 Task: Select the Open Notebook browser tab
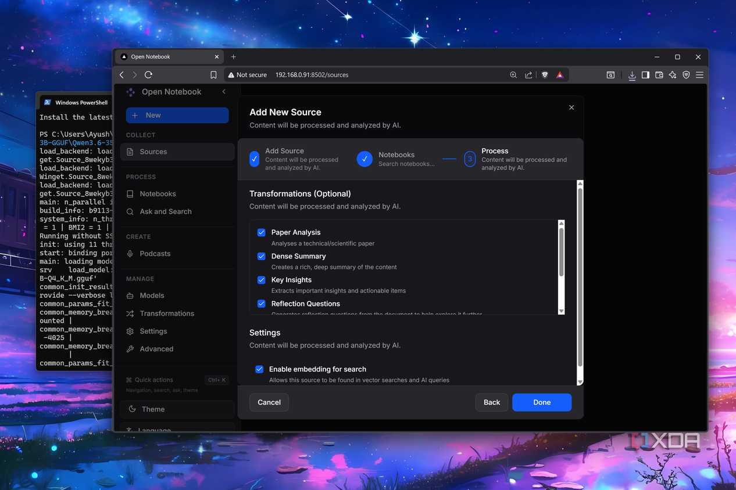(x=169, y=57)
